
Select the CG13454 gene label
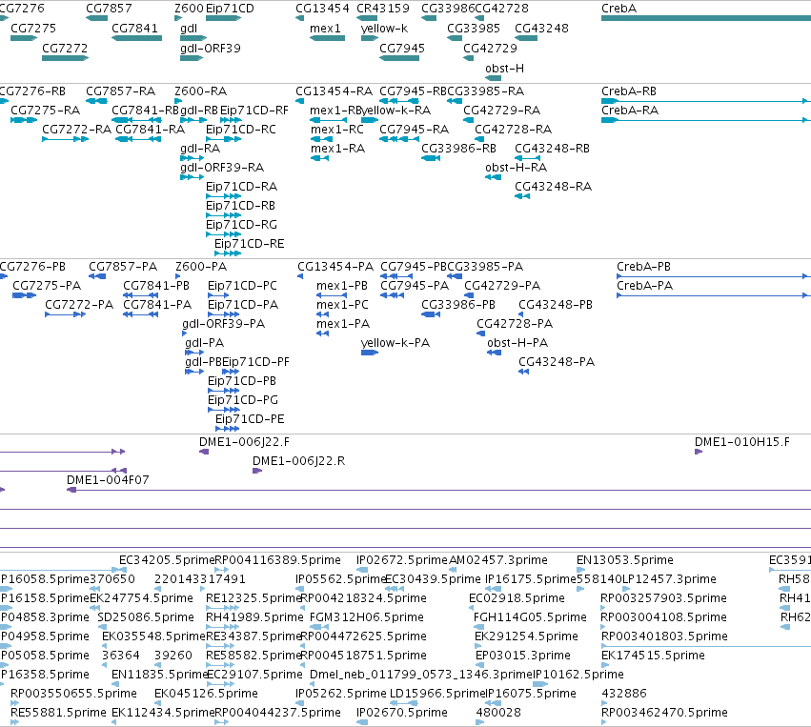322,9
